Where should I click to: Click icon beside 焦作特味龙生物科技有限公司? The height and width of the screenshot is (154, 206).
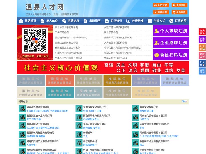click(135, 143)
